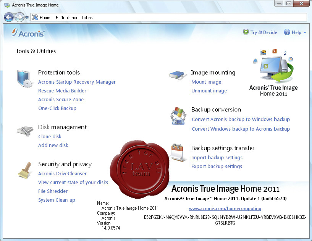Click the Image mounting heading
The height and width of the screenshot is (241, 312).
(x=213, y=73)
